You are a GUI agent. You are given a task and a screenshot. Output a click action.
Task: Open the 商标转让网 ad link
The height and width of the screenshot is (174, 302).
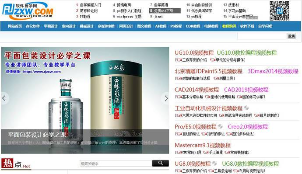pos(89,11)
